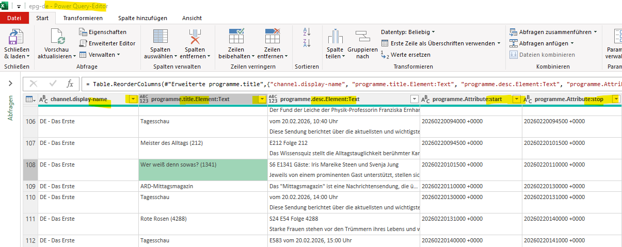Expand the Abfragen side panel
This screenshot has width=622, height=247.
[10, 84]
